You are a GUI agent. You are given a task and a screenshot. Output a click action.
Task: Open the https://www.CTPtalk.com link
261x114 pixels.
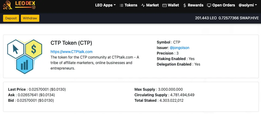[72, 52]
